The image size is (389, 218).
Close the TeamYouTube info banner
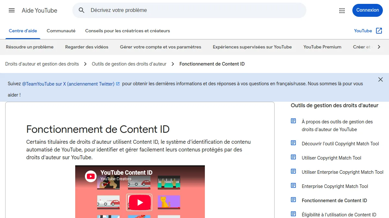(381, 79)
